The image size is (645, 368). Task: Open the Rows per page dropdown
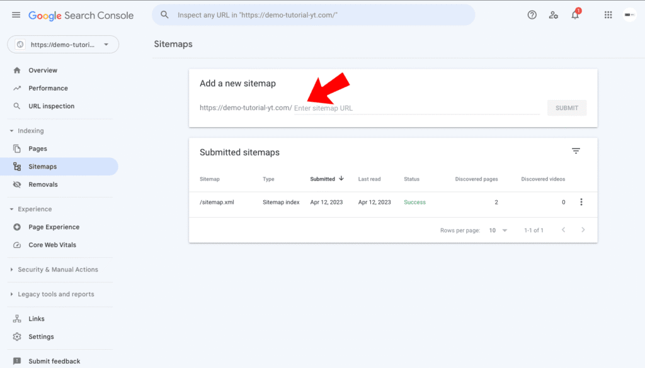coord(498,230)
